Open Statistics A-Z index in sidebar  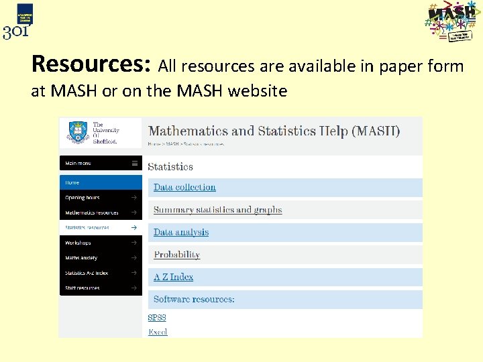(101, 273)
